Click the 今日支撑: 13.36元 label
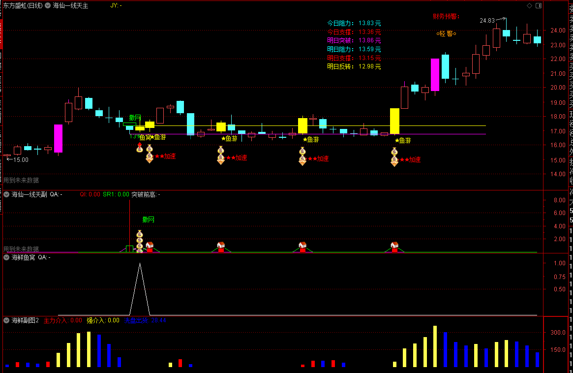 (x=354, y=32)
